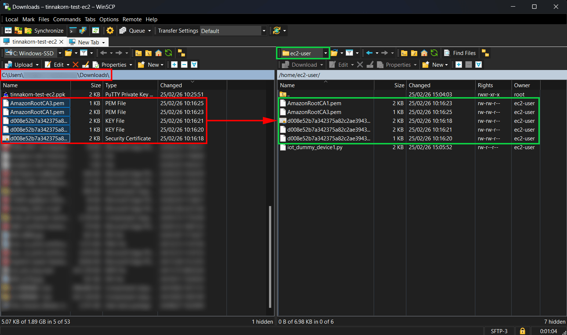
Task: Click local Select All checkmark icon
Action: point(195,65)
